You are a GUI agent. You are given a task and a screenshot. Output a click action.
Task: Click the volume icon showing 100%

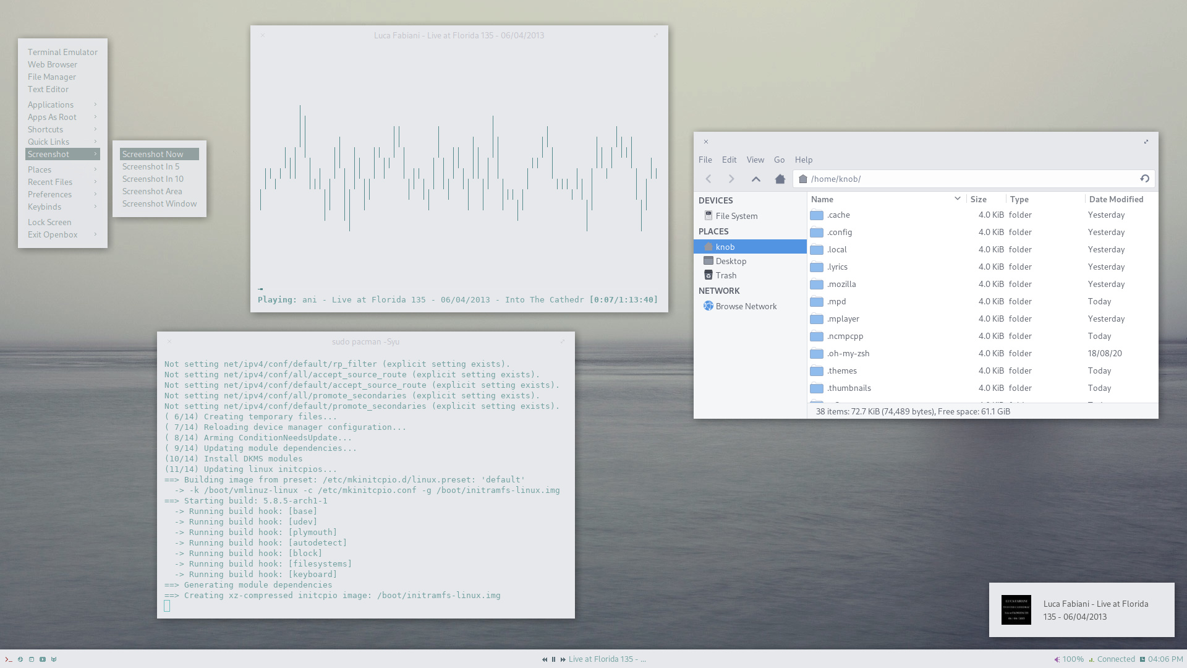tap(1057, 659)
